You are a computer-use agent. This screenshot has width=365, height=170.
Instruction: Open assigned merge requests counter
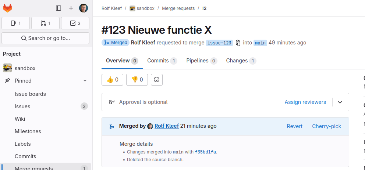[45, 23]
